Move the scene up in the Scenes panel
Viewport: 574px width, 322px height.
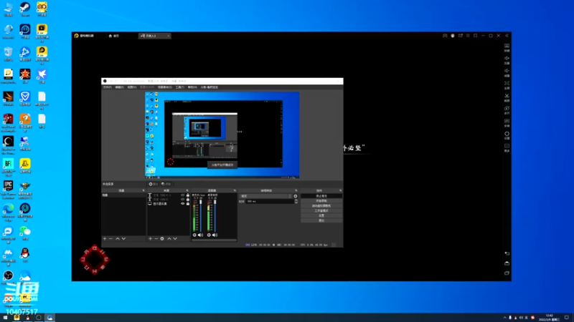(118, 239)
